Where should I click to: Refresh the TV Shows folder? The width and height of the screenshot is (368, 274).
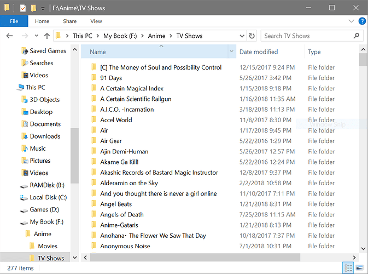click(252, 36)
